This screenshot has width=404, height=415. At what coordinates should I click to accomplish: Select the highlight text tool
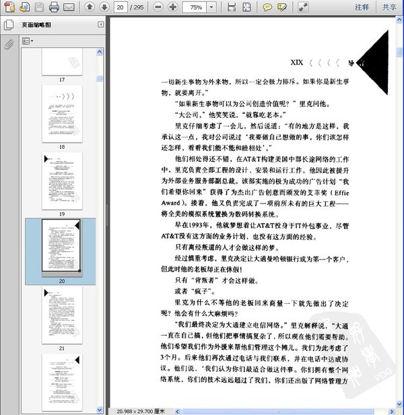point(282,7)
